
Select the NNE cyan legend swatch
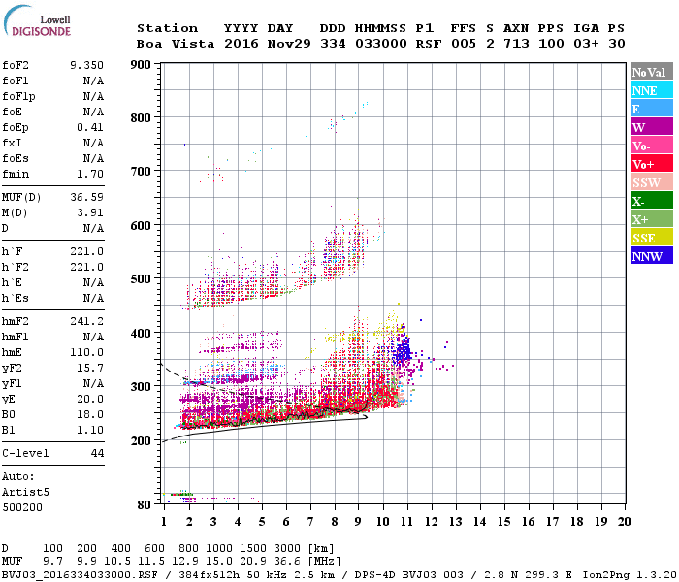(x=652, y=90)
